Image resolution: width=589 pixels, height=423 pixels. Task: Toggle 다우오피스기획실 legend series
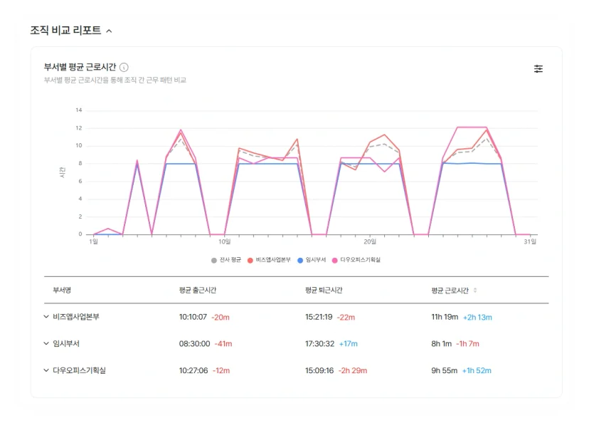tap(356, 260)
